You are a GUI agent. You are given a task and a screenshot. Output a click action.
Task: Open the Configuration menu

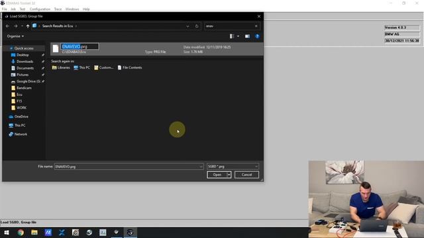(x=40, y=9)
